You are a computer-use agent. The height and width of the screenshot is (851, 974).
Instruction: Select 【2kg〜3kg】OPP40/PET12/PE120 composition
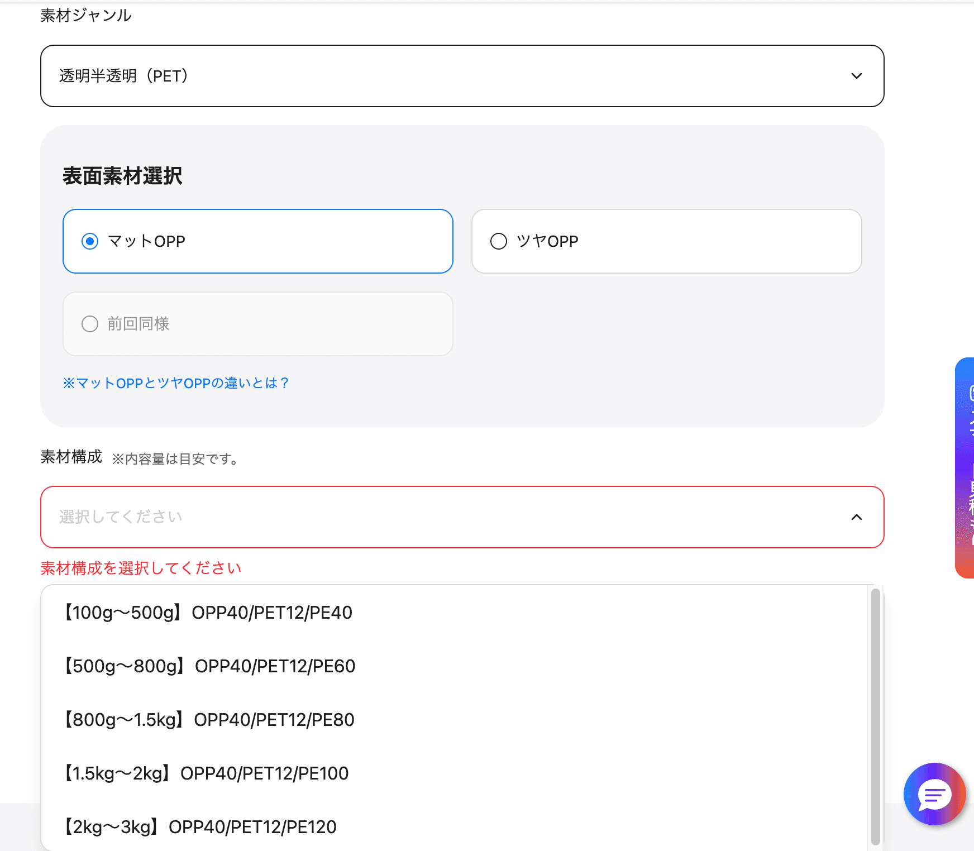tap(200, 827)
